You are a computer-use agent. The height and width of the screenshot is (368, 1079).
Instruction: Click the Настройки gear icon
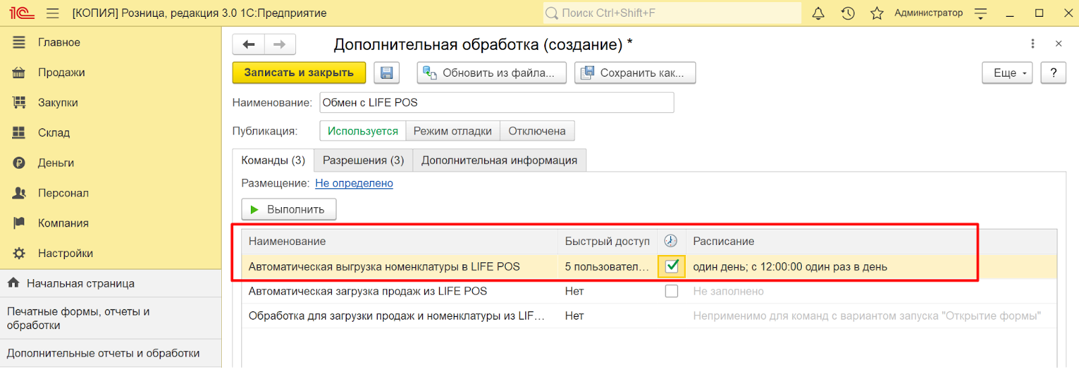pos(19,253)
